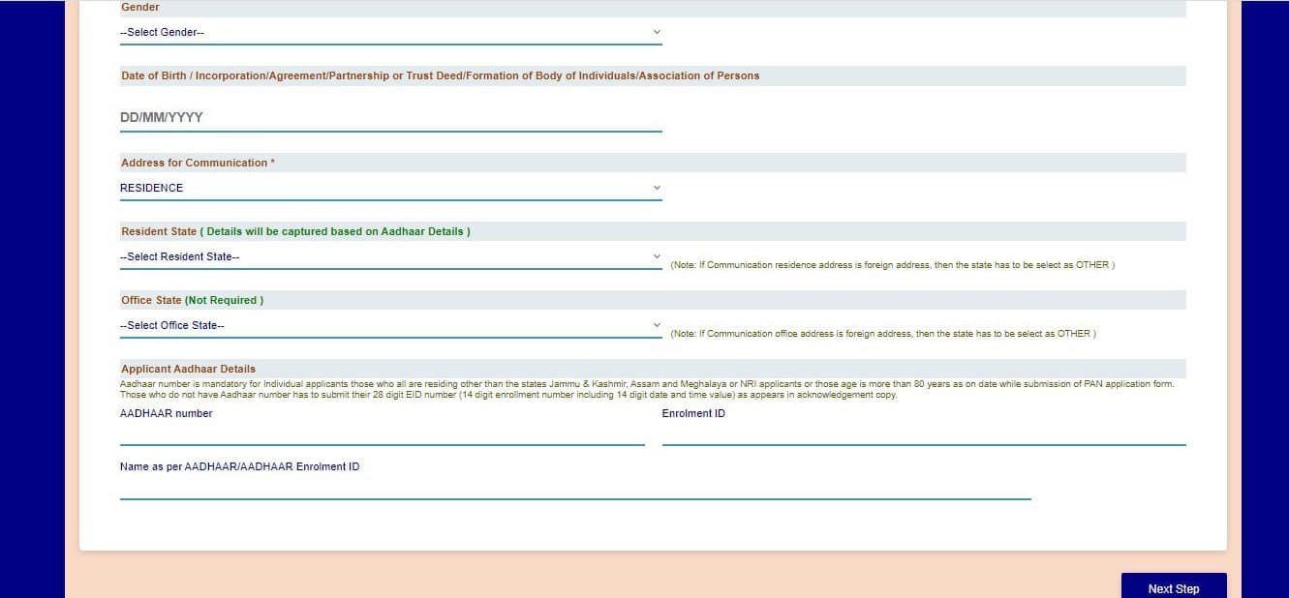
Task: Focus the DD/MM/YYYY date of birth field
Action: 390,118
